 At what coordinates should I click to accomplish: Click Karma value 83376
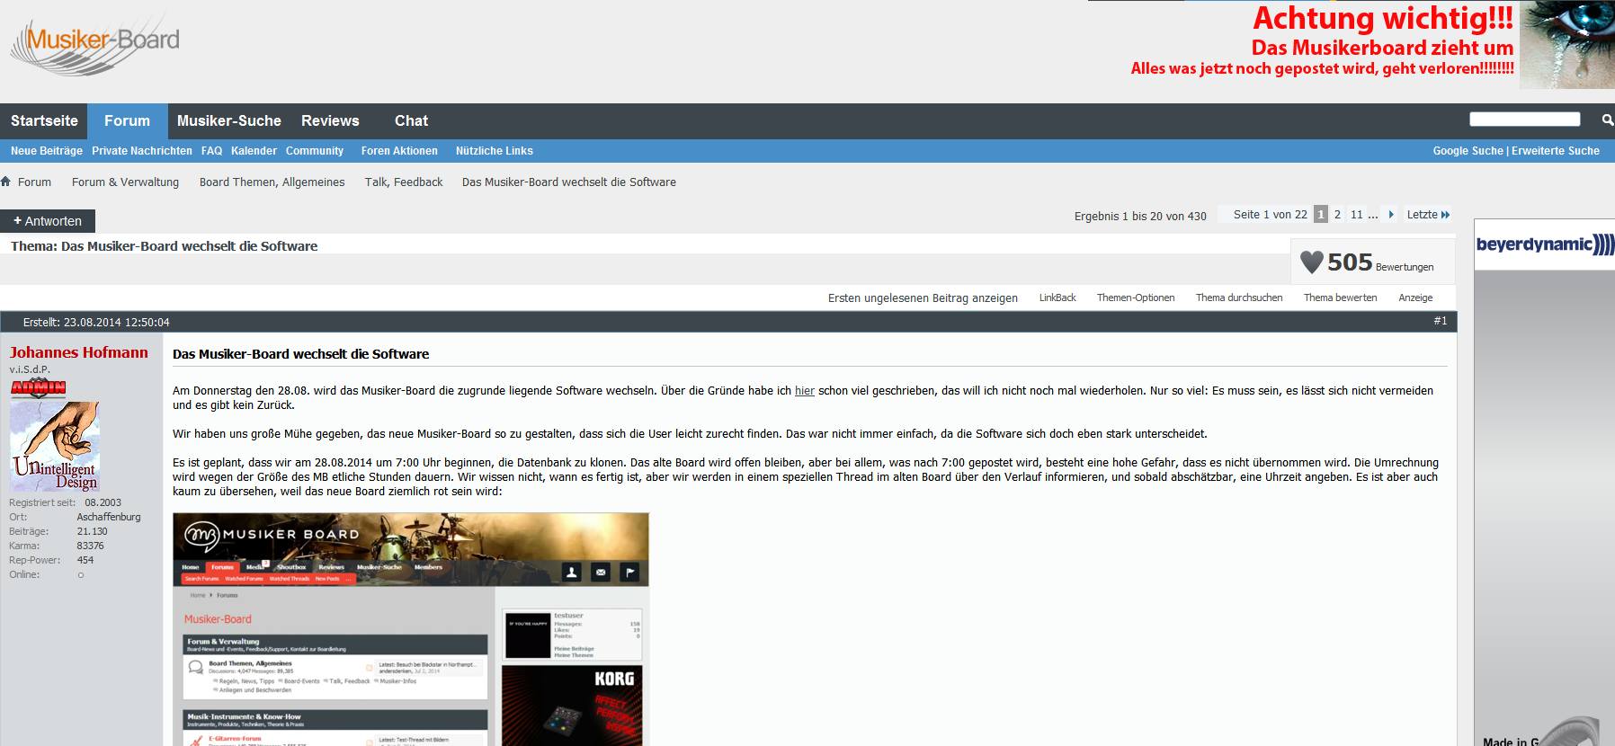pyautogui.click(x=91, y=546)
